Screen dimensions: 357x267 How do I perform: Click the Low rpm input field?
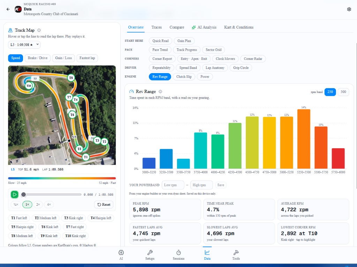(173, 185)
